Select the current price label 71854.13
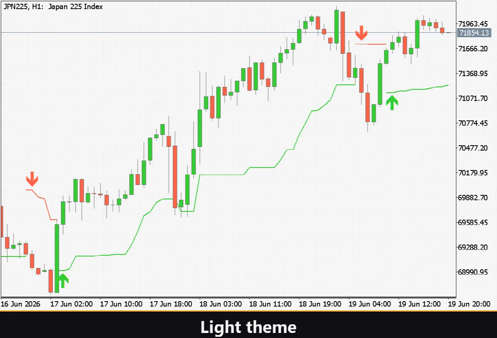The height and width of the screenshot is (338, 497). point(473,33)
